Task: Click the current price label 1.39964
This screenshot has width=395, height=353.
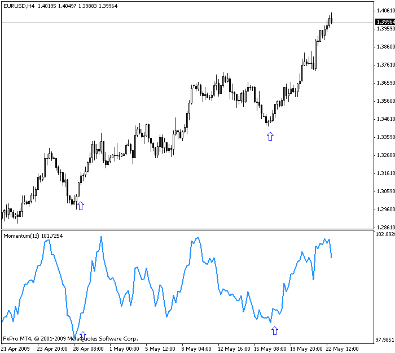Action: click(x=385, y=22)
